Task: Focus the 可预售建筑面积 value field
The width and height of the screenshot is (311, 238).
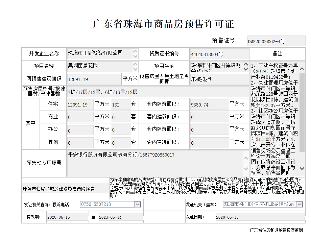Action: pos(94,79)
